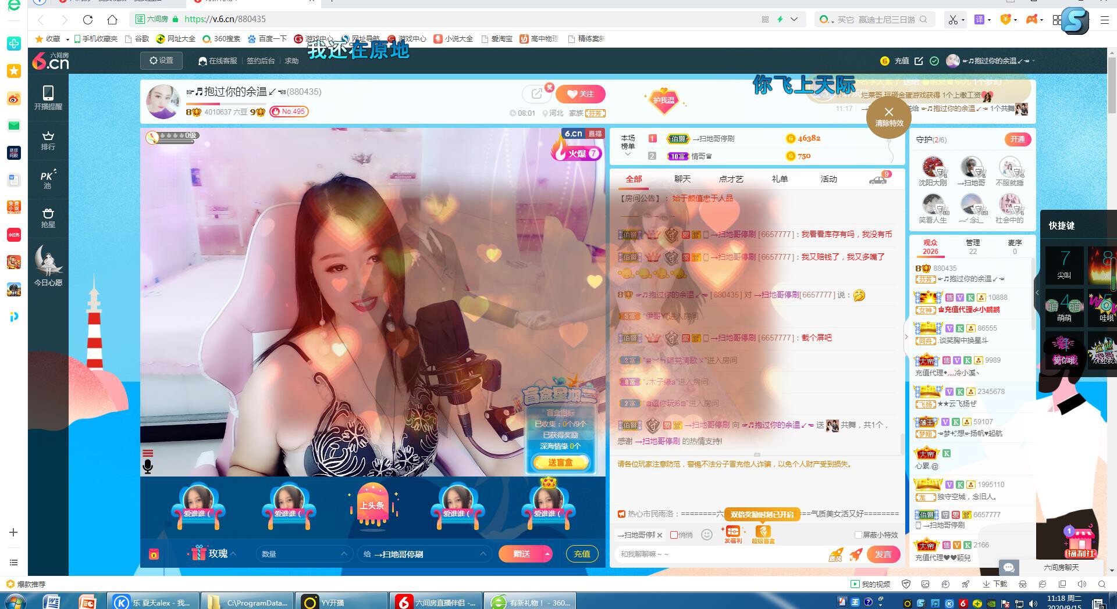1117x609 pixels.
Task: Open 在线客服 online support
Action: [x=218, y=60]
